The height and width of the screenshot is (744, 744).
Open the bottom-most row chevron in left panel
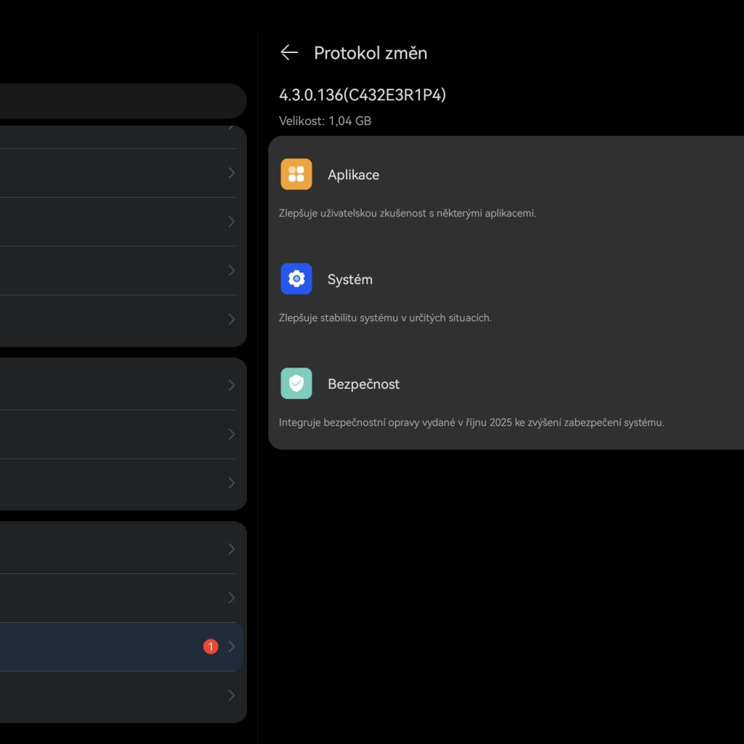tap(231, 695)
